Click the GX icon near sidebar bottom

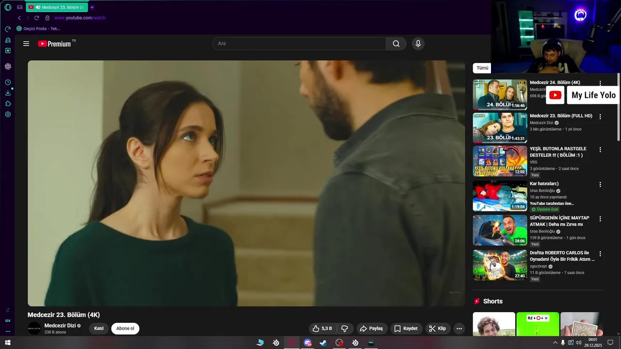pos(8,321)
